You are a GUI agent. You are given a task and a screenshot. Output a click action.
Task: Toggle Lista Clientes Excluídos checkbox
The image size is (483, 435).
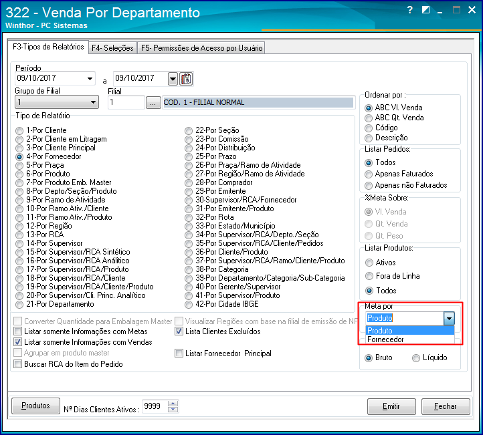tap(218, 331)
